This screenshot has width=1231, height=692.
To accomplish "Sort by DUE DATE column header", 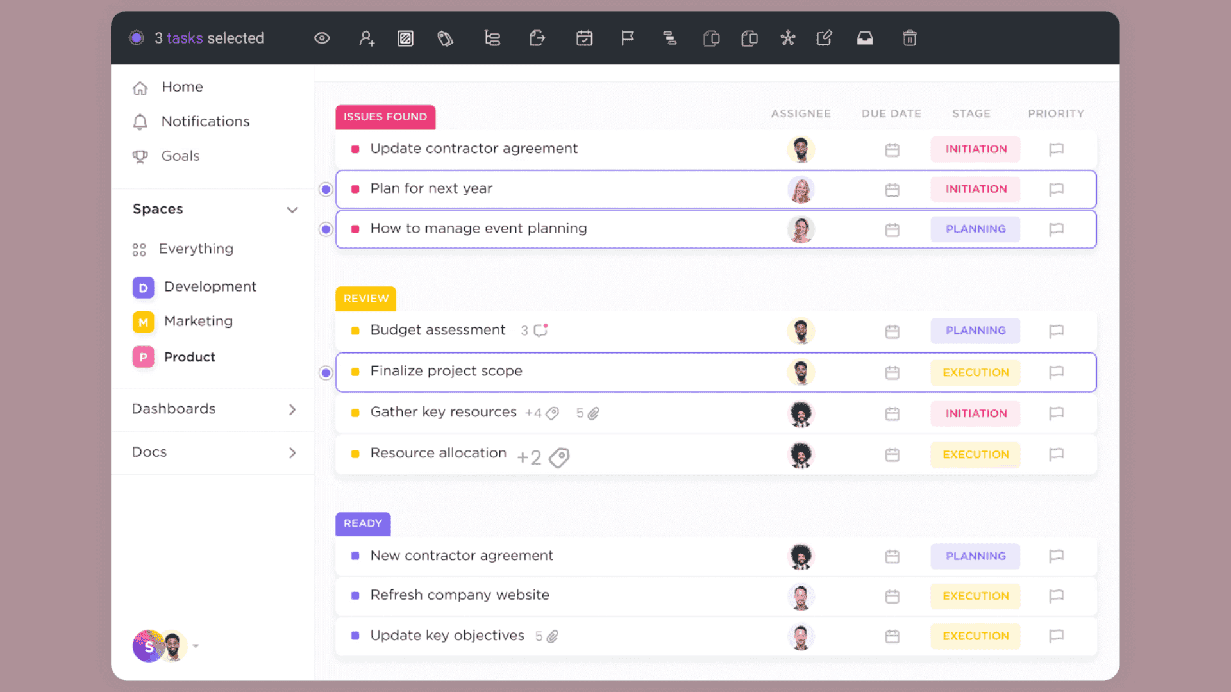I will (891, 113).
